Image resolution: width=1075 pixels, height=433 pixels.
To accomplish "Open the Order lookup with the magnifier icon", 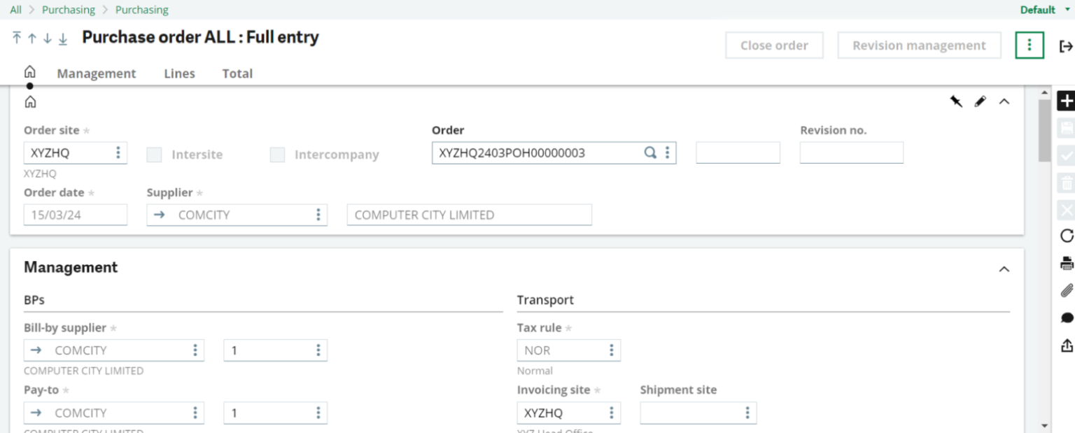I will point(650,152).
